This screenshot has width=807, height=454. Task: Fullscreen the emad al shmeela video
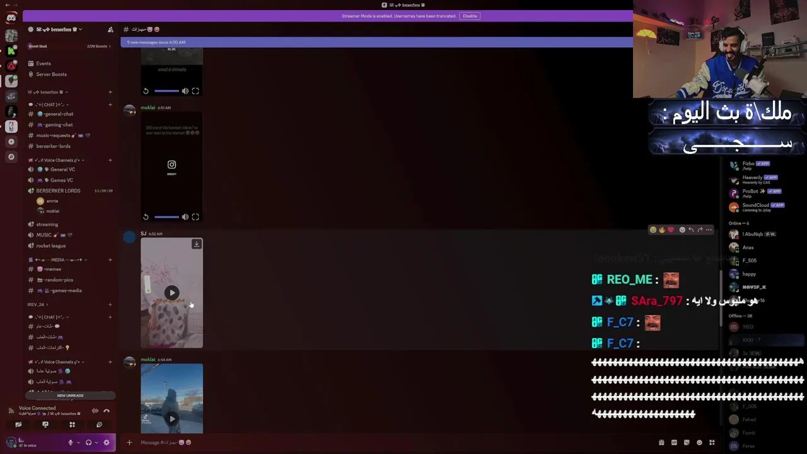click(195, 91)
